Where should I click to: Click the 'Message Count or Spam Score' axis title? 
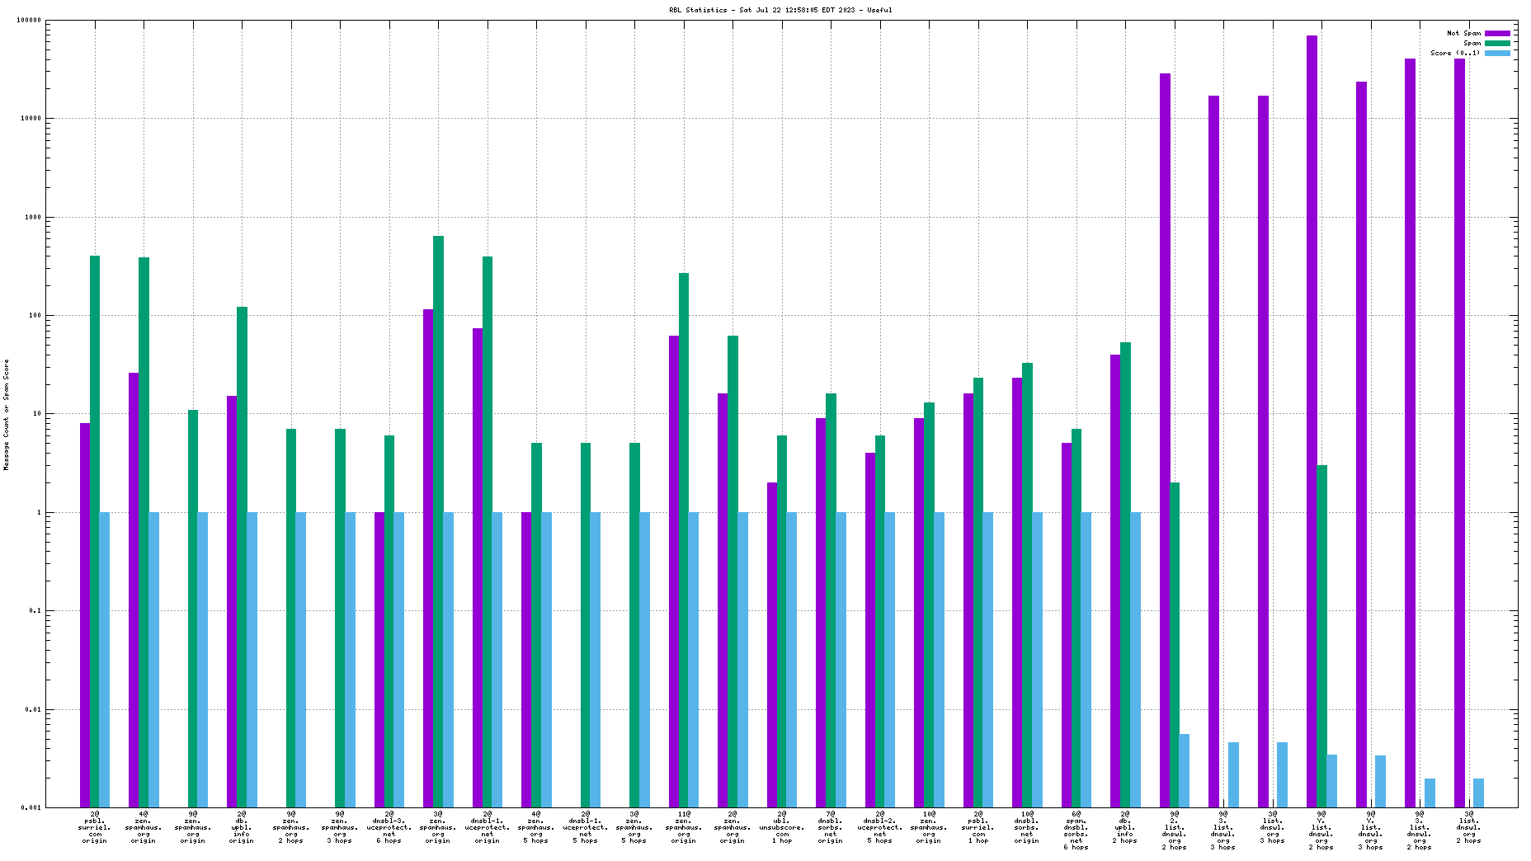[7, 415]
